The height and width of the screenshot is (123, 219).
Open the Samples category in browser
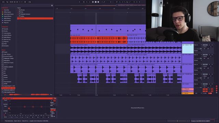click(x=6, y=46)
